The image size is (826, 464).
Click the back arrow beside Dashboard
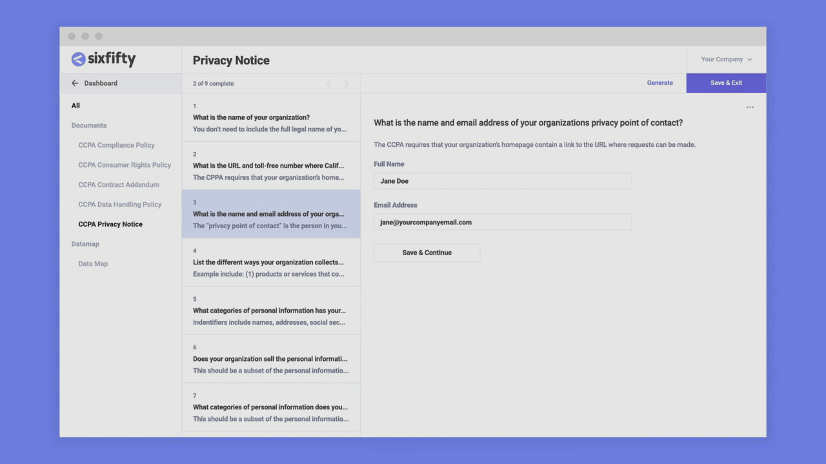tap(75, 83)
